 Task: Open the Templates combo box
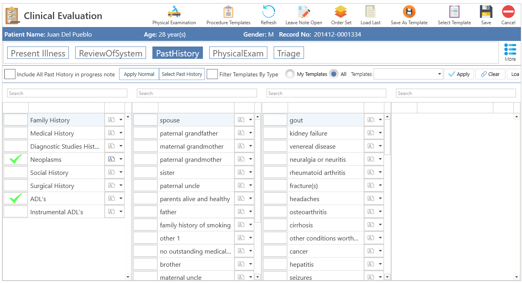(408, 74)
